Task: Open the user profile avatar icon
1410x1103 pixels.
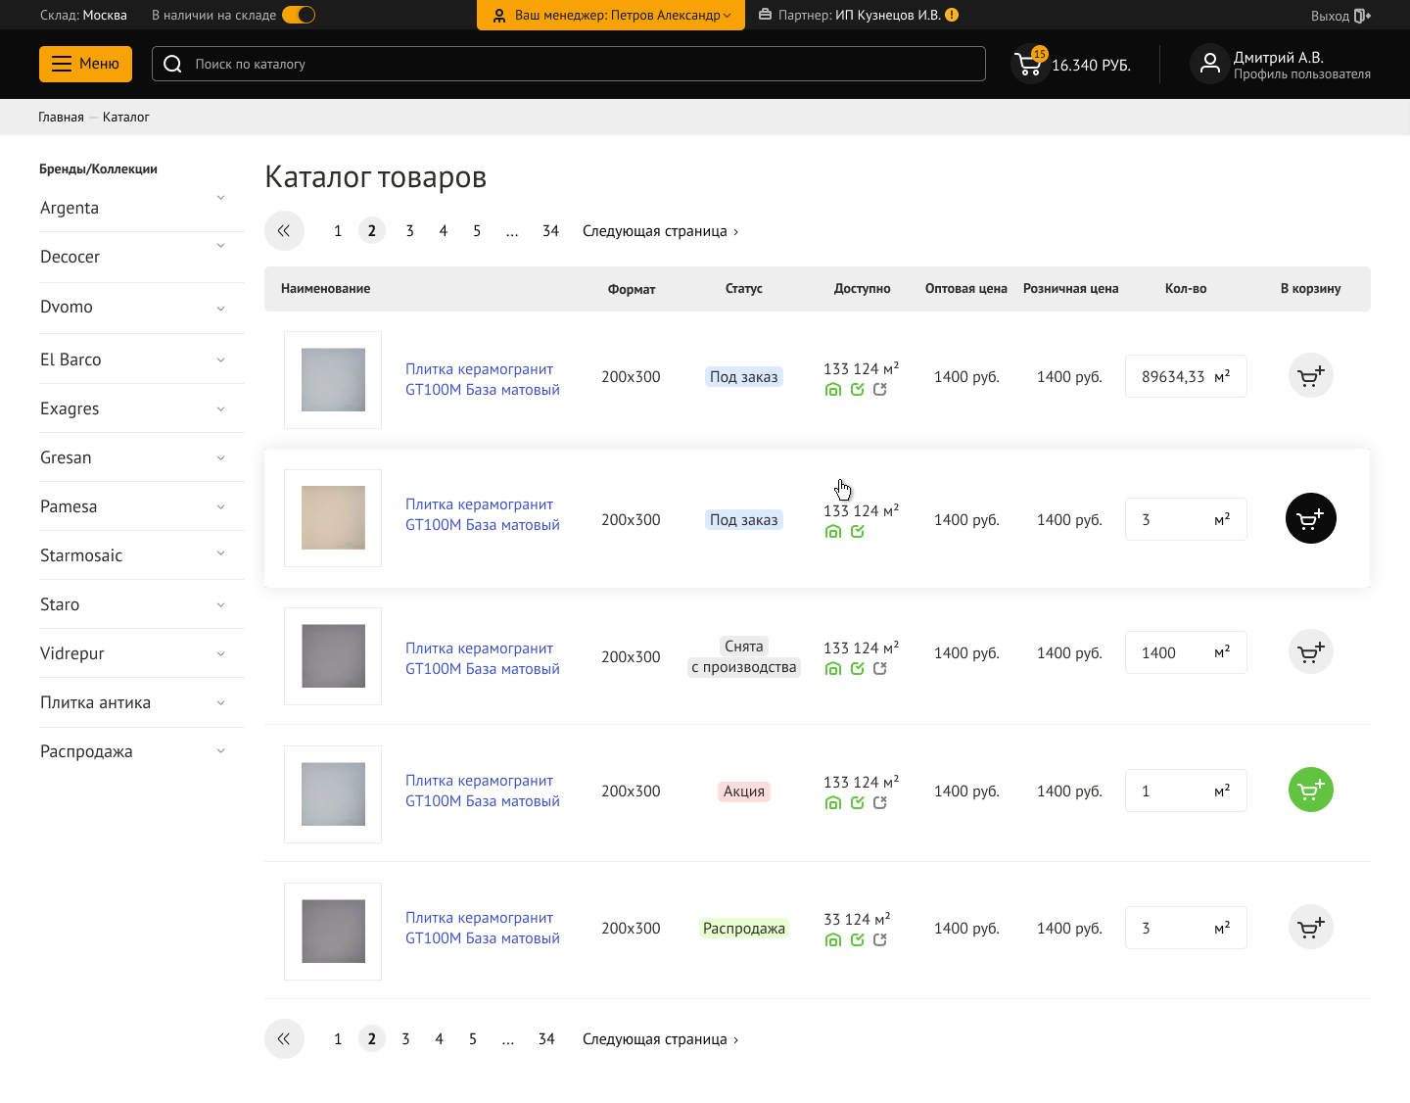Action: click(1209, 64)
